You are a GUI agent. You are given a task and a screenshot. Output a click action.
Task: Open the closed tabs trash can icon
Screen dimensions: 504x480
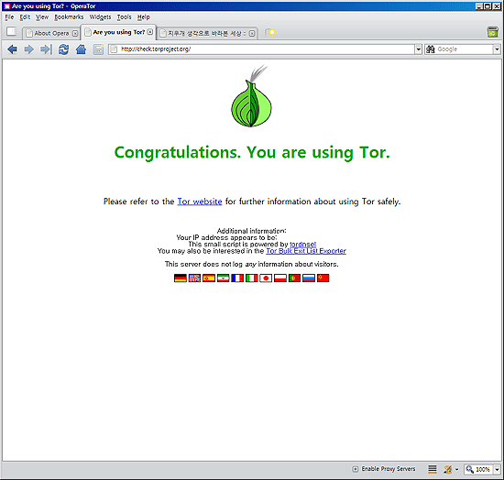point(492,32)
